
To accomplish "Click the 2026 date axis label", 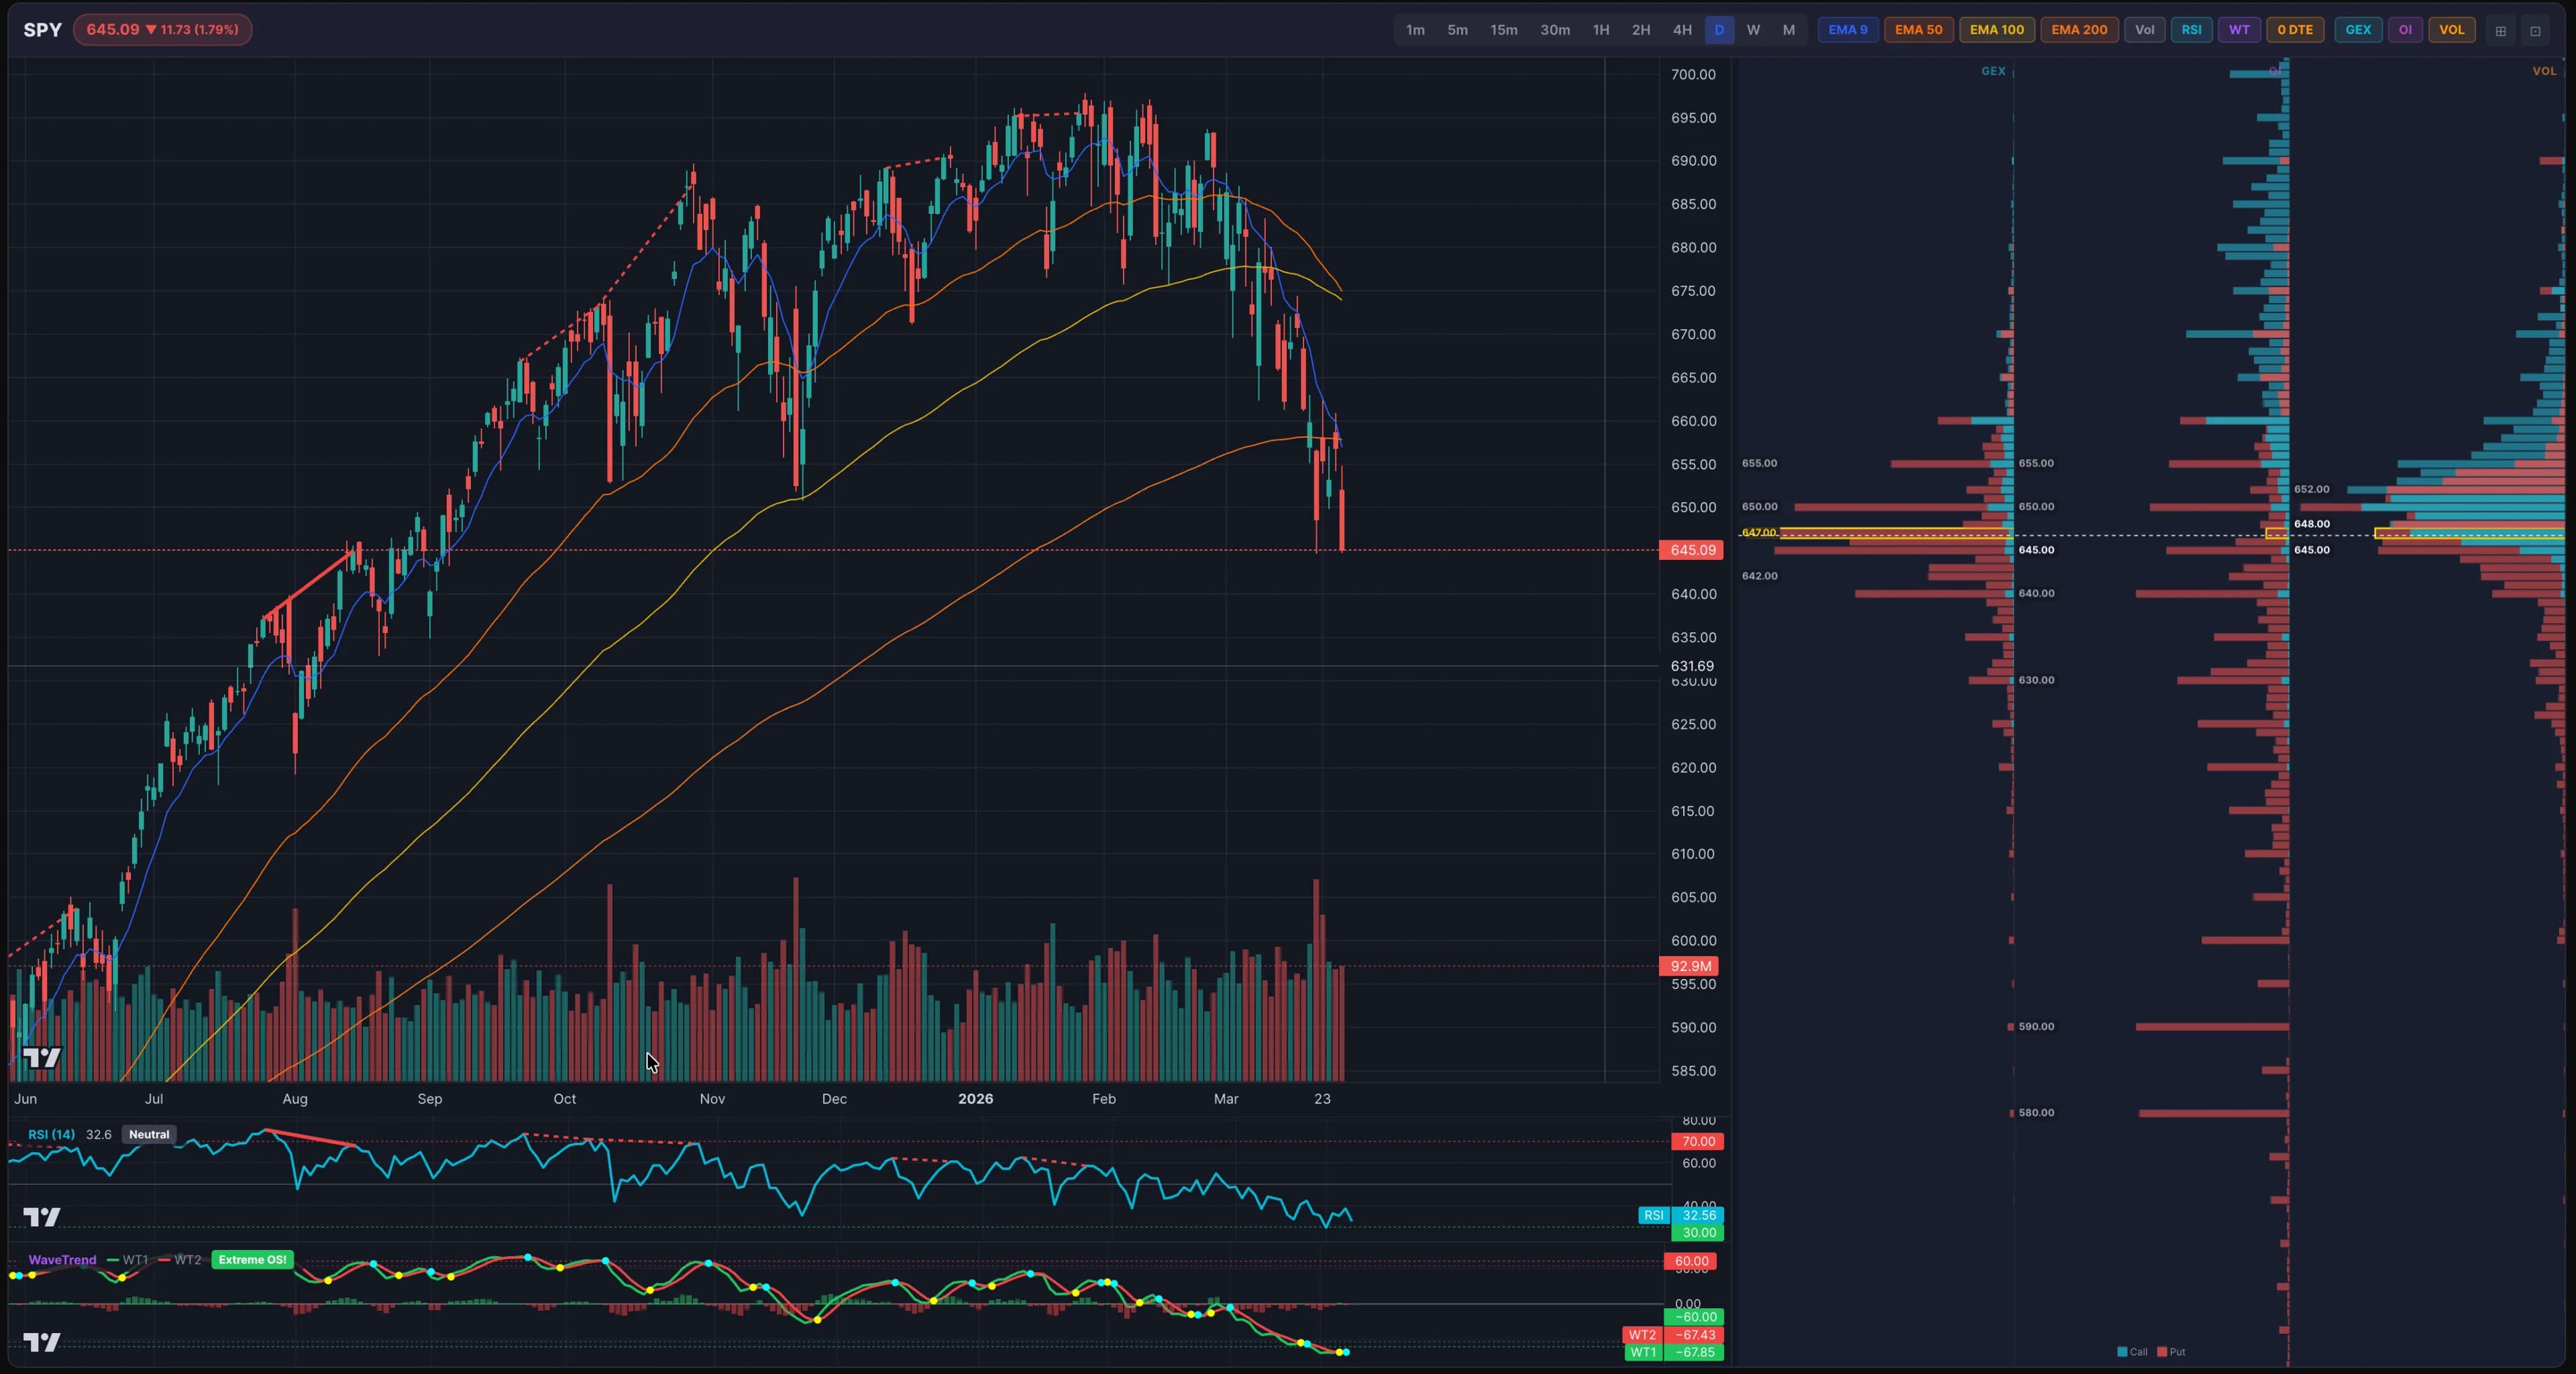I will [x=975, y=1099].
